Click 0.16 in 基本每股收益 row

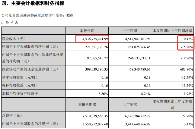tap(105, 77)
